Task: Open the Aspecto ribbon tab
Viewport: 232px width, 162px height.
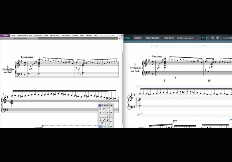Action: click(x=75, y=36)
